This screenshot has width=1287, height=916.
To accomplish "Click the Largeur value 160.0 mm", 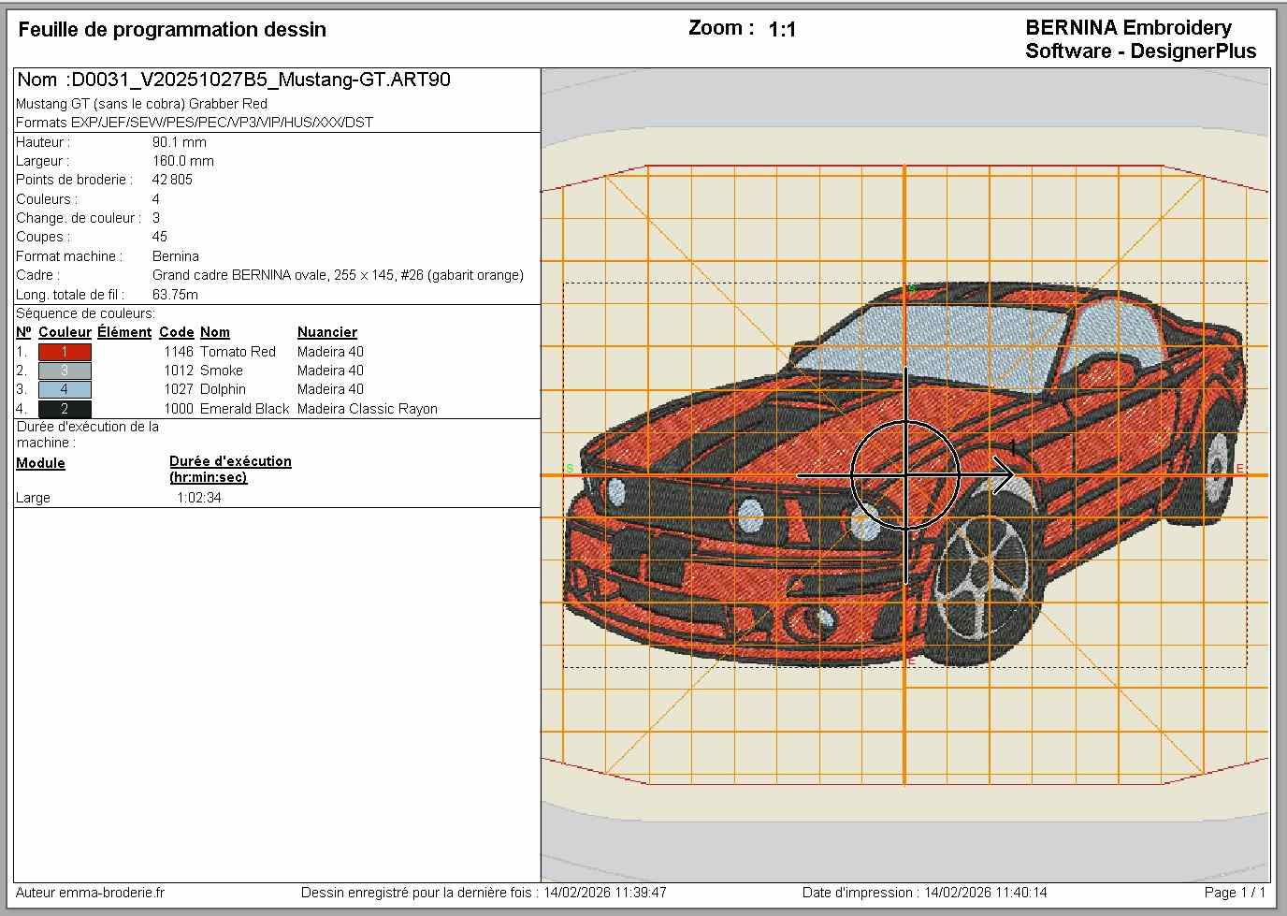I will click(183, 161).
